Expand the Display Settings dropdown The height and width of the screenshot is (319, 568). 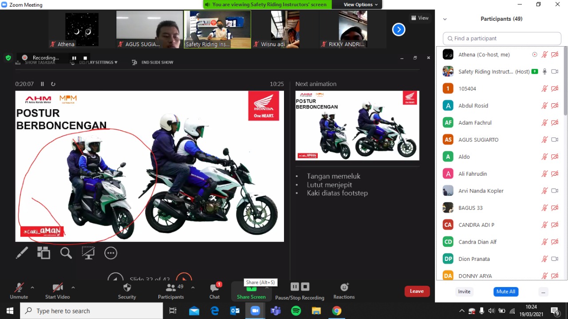[98, 63]
